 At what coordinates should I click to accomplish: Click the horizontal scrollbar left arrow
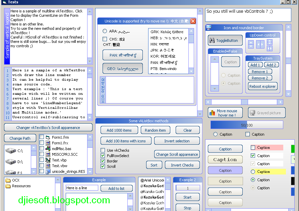208,102
